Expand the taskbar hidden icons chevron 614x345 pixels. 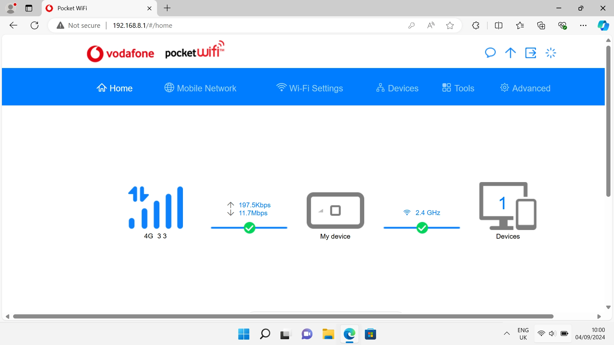click(x=507, y=333)
